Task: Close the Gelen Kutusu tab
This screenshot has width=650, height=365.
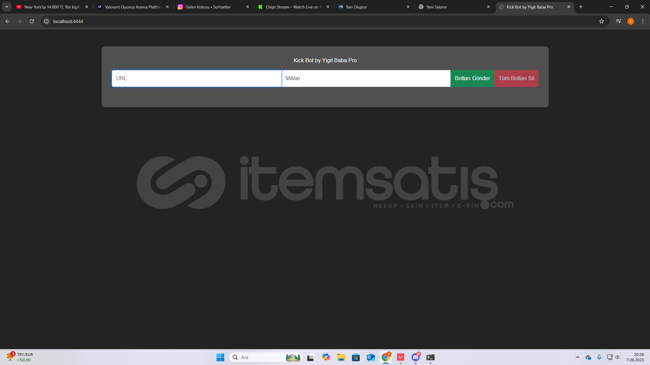Action: 248,7
